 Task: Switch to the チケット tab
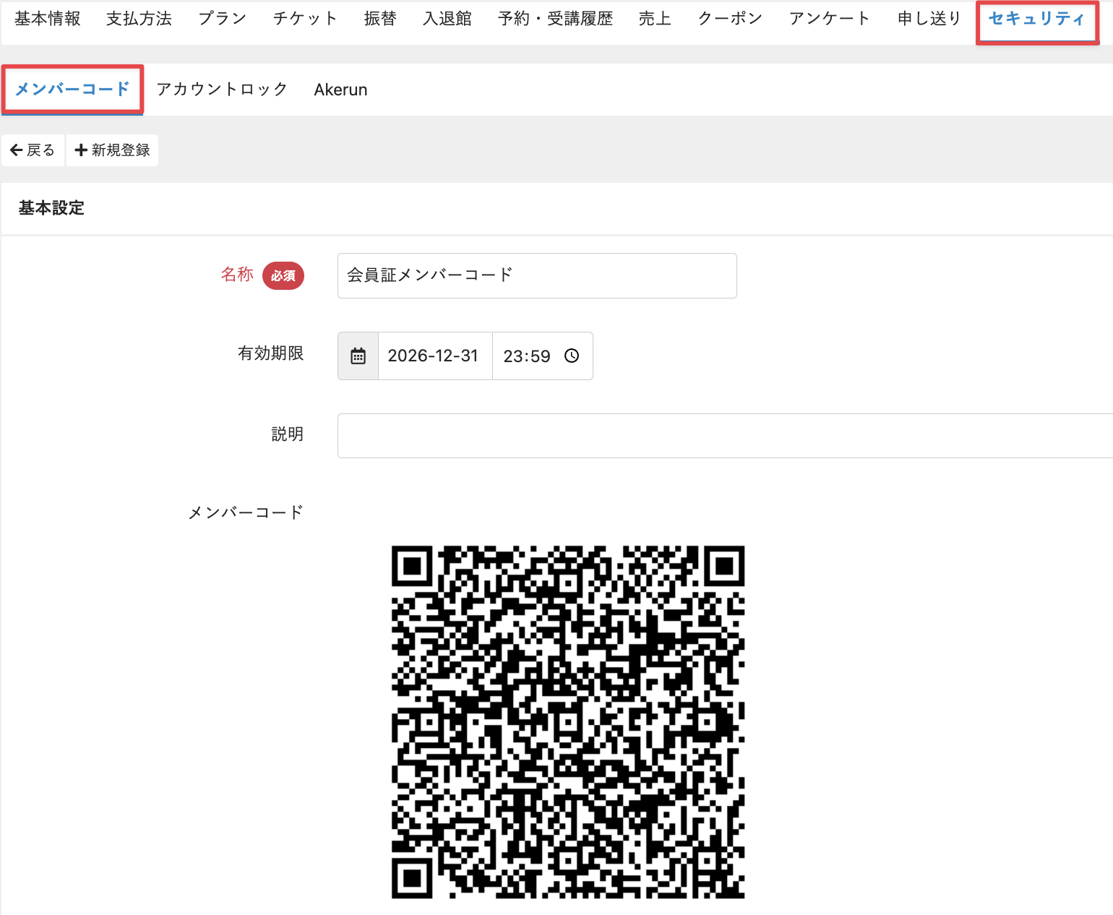point(305,19)
